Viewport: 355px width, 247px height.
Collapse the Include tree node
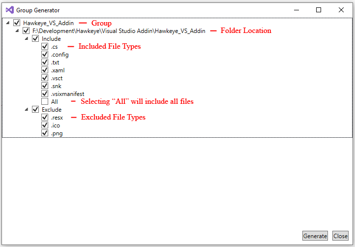tap(26, 39)
